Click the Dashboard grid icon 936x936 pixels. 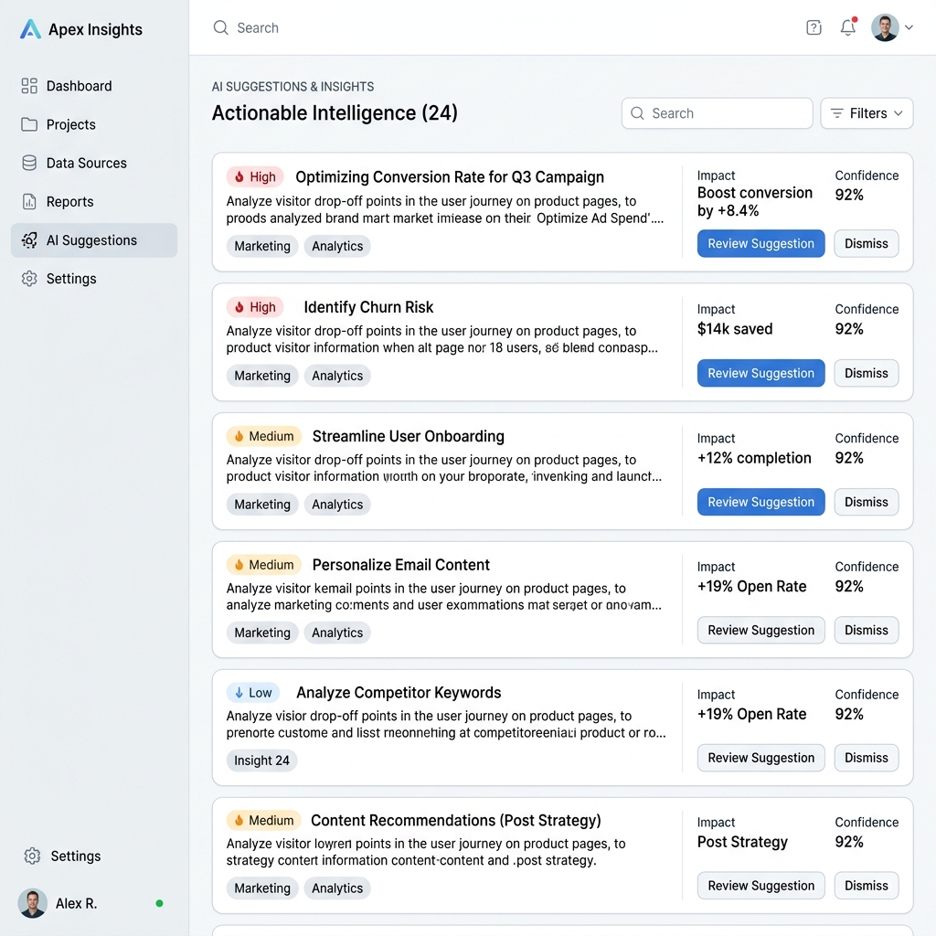click(x=29, y=86)
